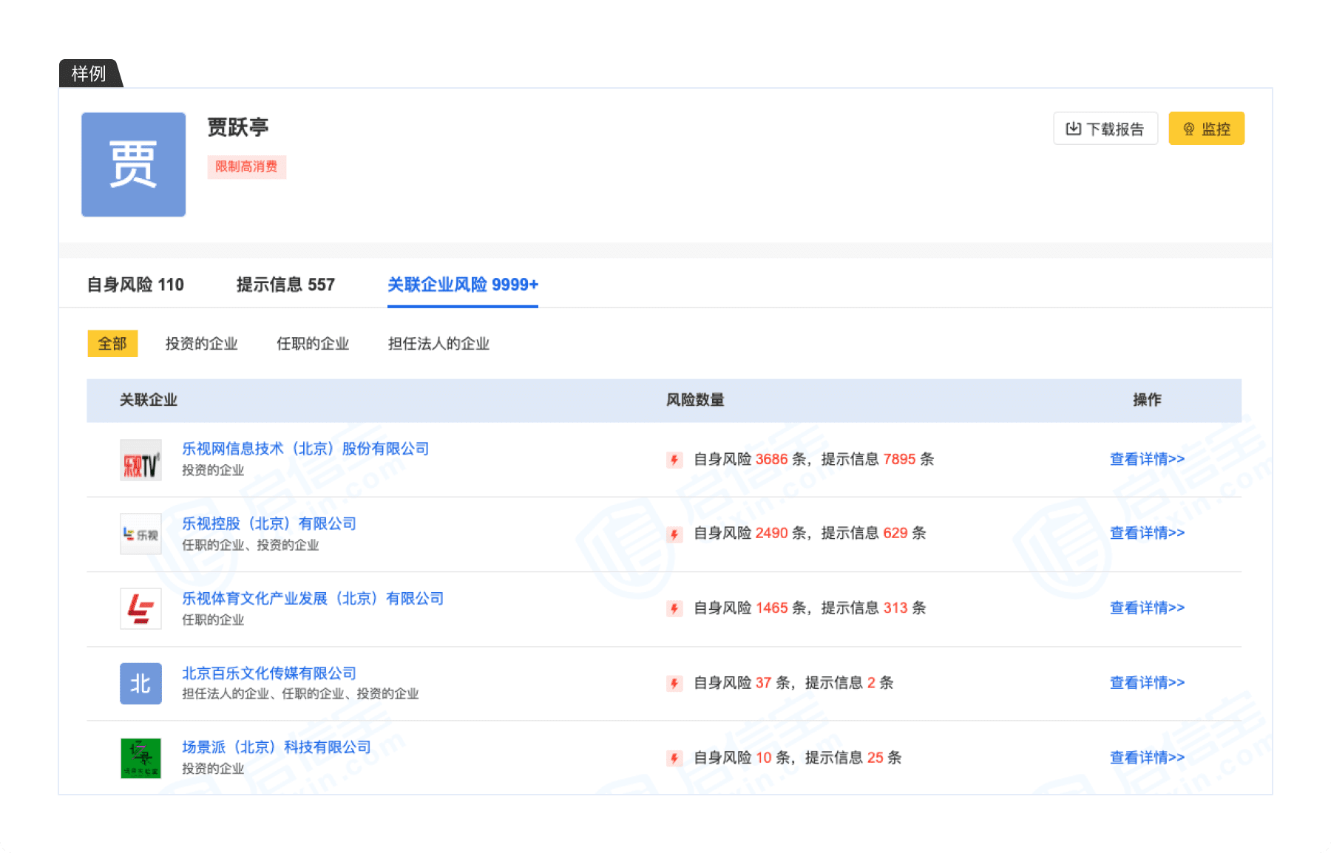Screen dimensions: 1331x853
Task: Switch to the 自身风险 110 tab
Action: pos(135,285)
